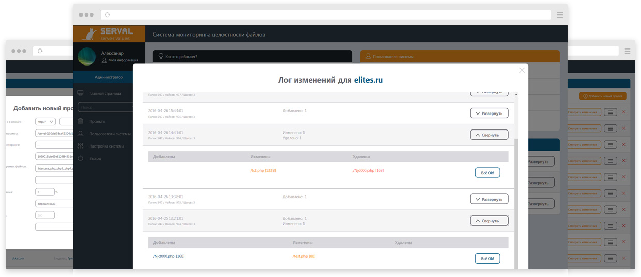Image resolution: width=641 pixels, height=277 pixels.
Task: Click Александр's round avatar picture
Action: point(87,56)
